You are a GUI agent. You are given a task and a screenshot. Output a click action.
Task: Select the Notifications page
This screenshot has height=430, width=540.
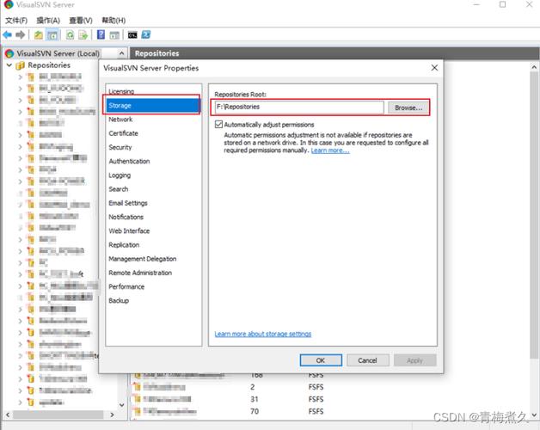pyautogui.click(x=126, y=217)
